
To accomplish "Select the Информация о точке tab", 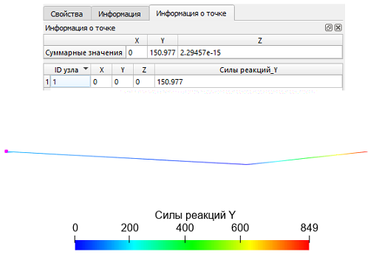I will [x=191, y=13].
